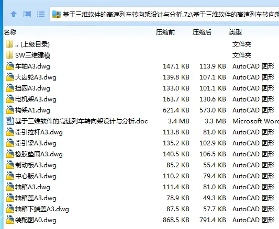
Task: Select the file 轴箱下端盖A3.dwg
Action: [x=42, y=209]
